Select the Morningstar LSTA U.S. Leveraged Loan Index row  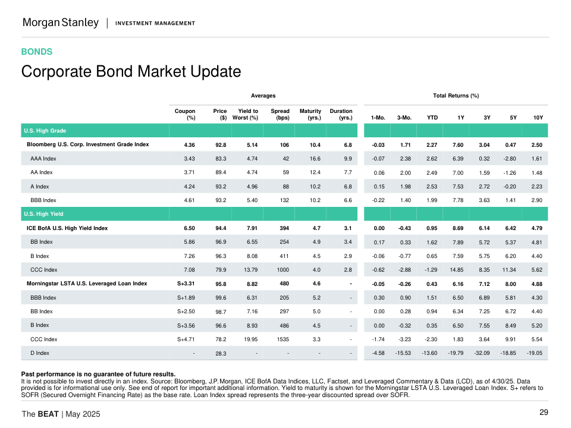(x=87, y=284)
